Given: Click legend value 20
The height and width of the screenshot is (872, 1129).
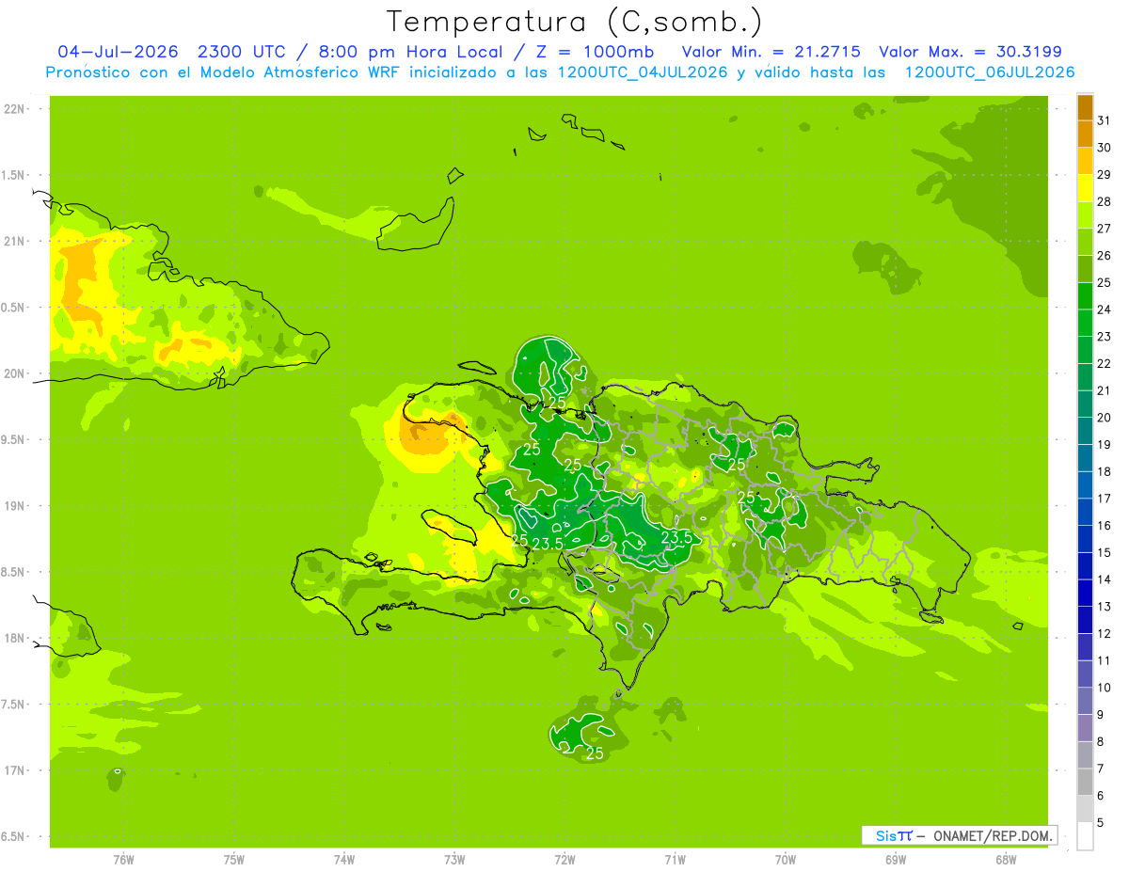Looking at the screenshot, I should click(1105, 418).
